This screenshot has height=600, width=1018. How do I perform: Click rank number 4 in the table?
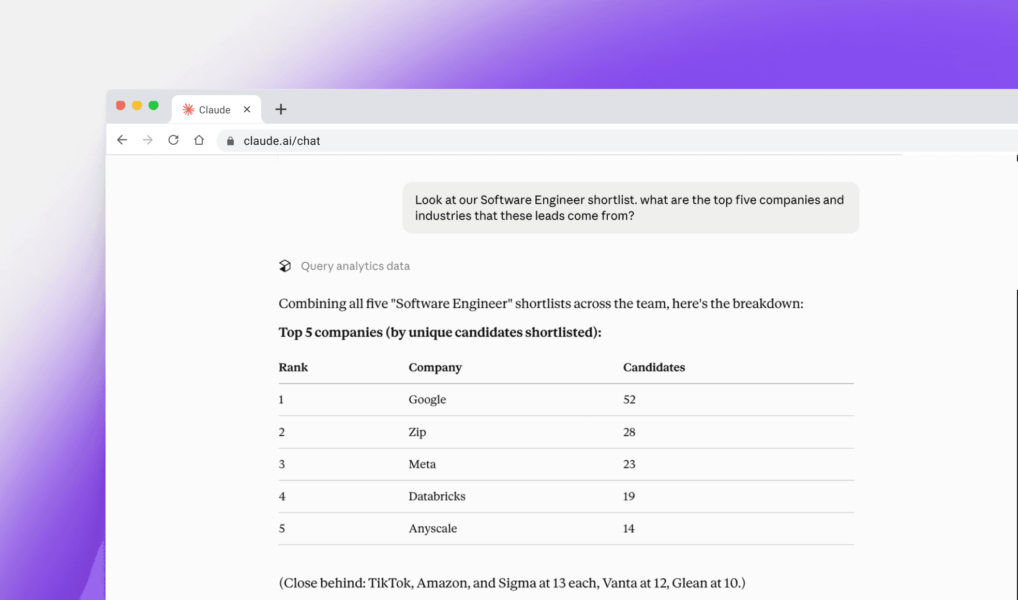(x=282, y=496)
